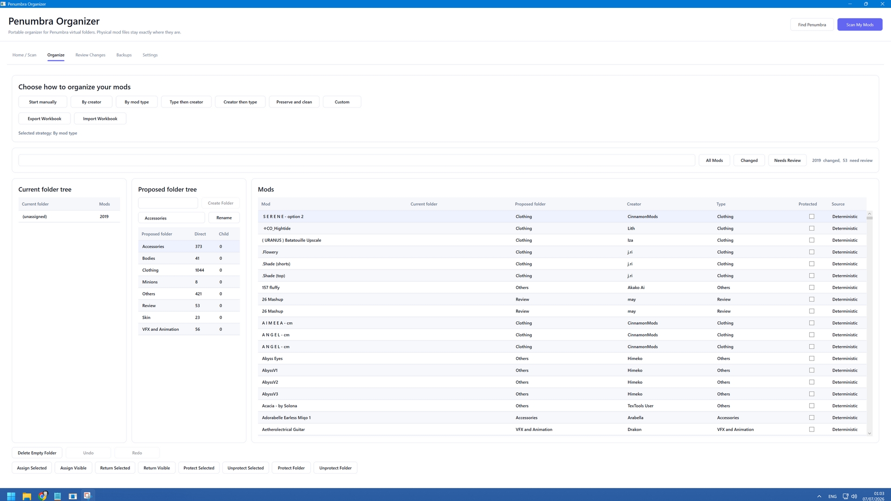The image size is (891, 501).
Task: Open File Explorer from the taskbar
Action: (27, 496)
